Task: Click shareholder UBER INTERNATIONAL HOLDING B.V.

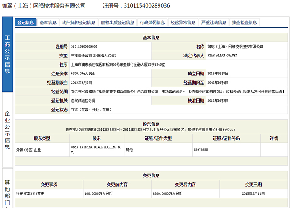Action: pos(96,149)
